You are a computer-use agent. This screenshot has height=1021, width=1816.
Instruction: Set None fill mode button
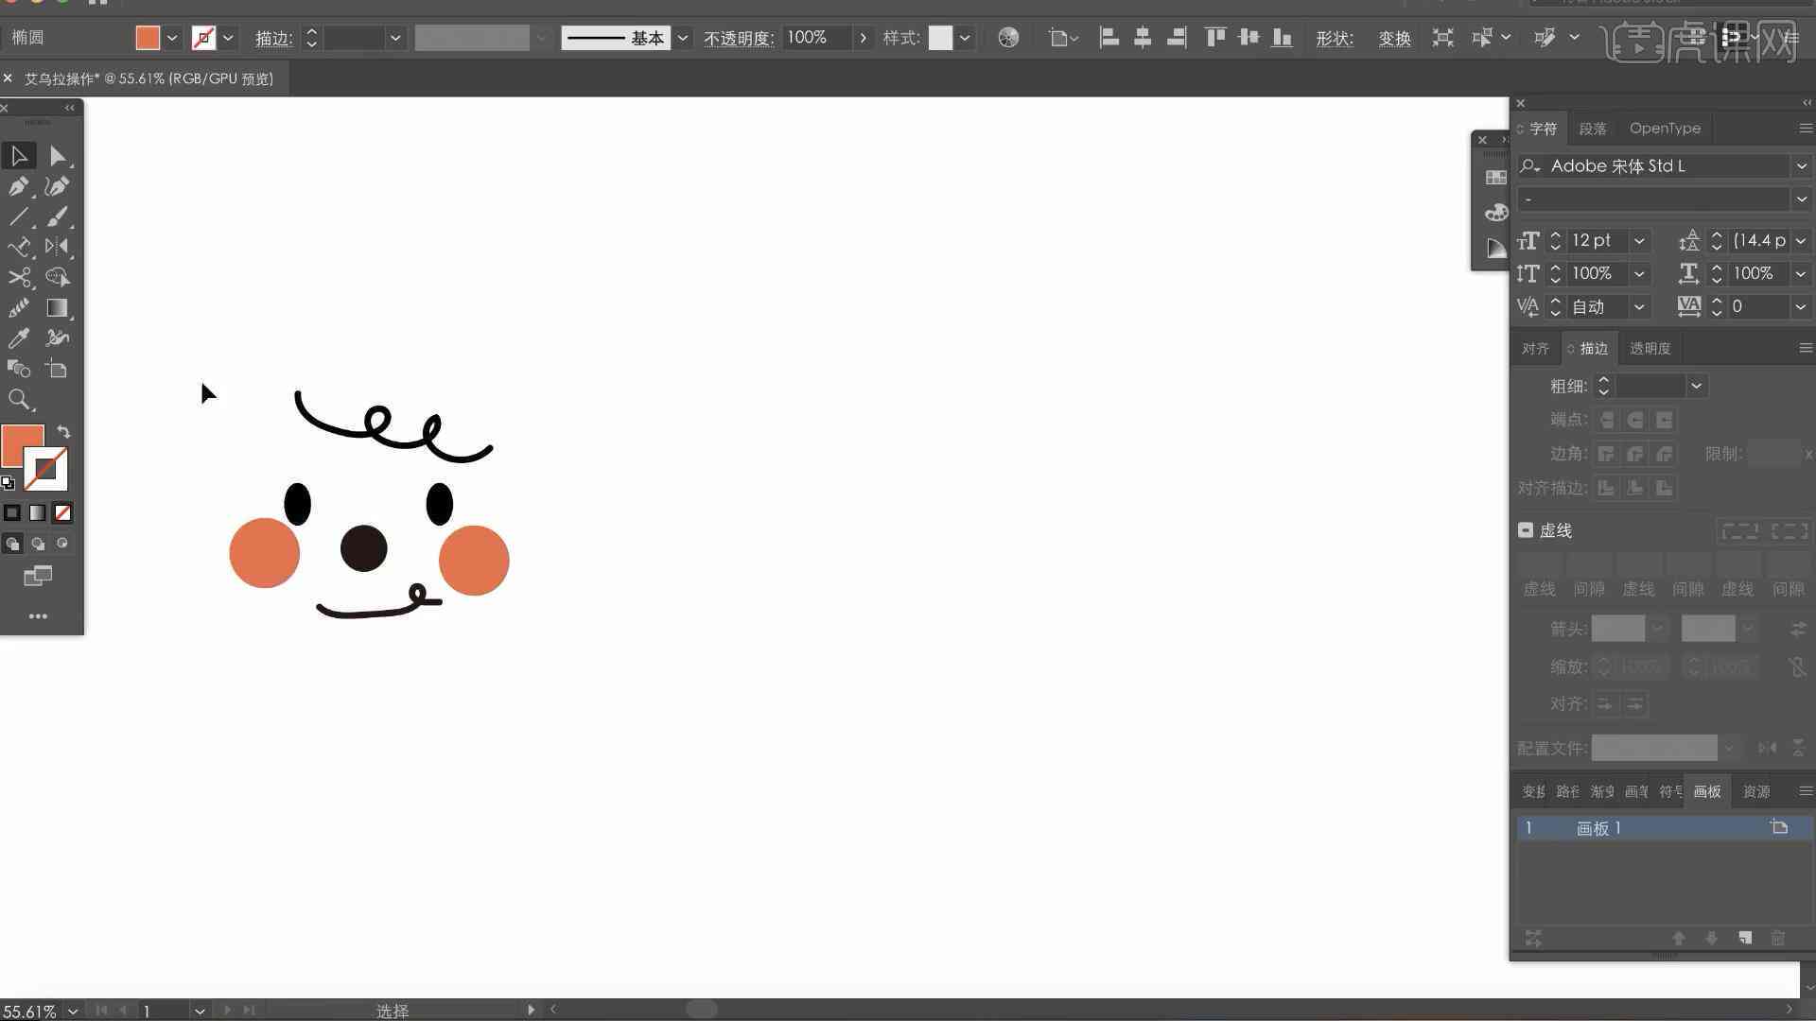[x=62, y=512]
